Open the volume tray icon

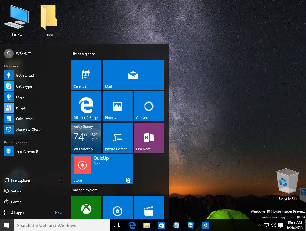pyautogui.click(x=274, y=225)
